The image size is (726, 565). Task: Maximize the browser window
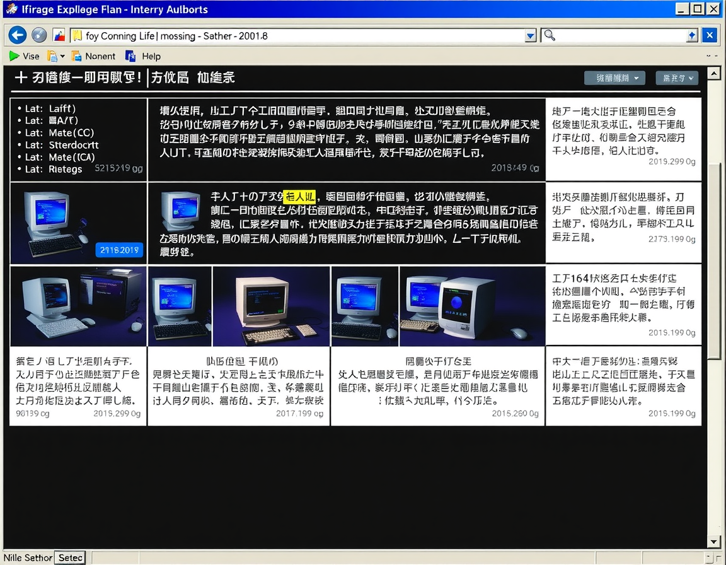pyautogui.click(x=698, y=9)
